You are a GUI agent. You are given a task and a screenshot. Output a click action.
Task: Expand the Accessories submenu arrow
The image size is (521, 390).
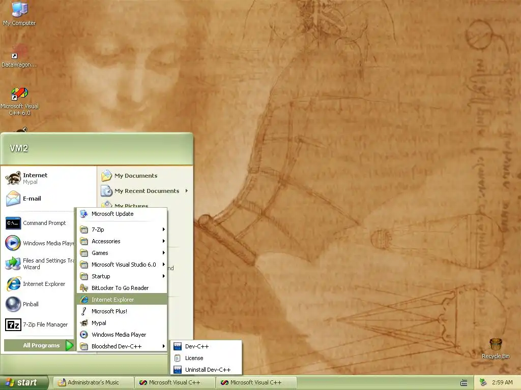pos(163,241)
